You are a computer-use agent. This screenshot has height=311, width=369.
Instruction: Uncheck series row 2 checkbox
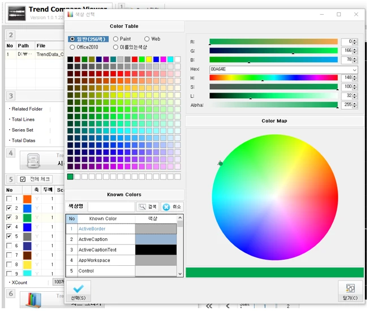9,208
